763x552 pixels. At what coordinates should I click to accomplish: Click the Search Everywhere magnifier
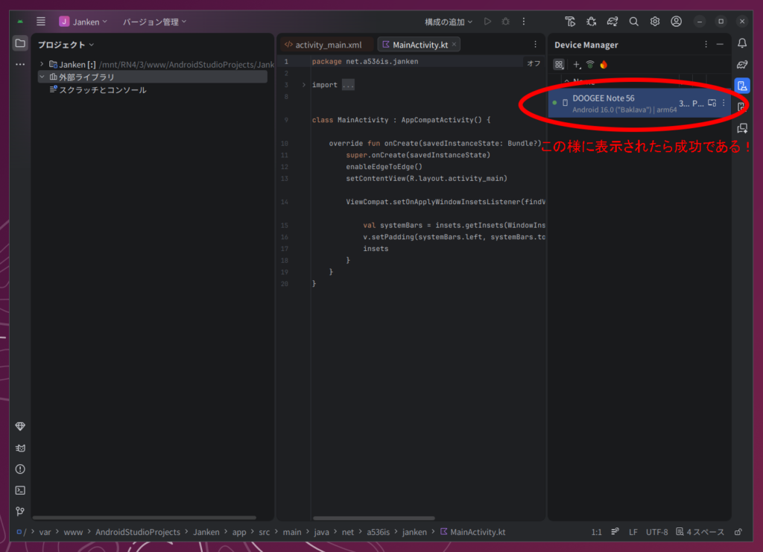coord(633,22)
